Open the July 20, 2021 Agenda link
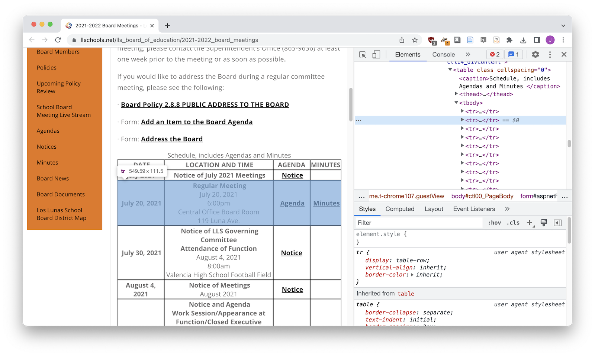This screenshot has height=356, width=595. point(292,203)
